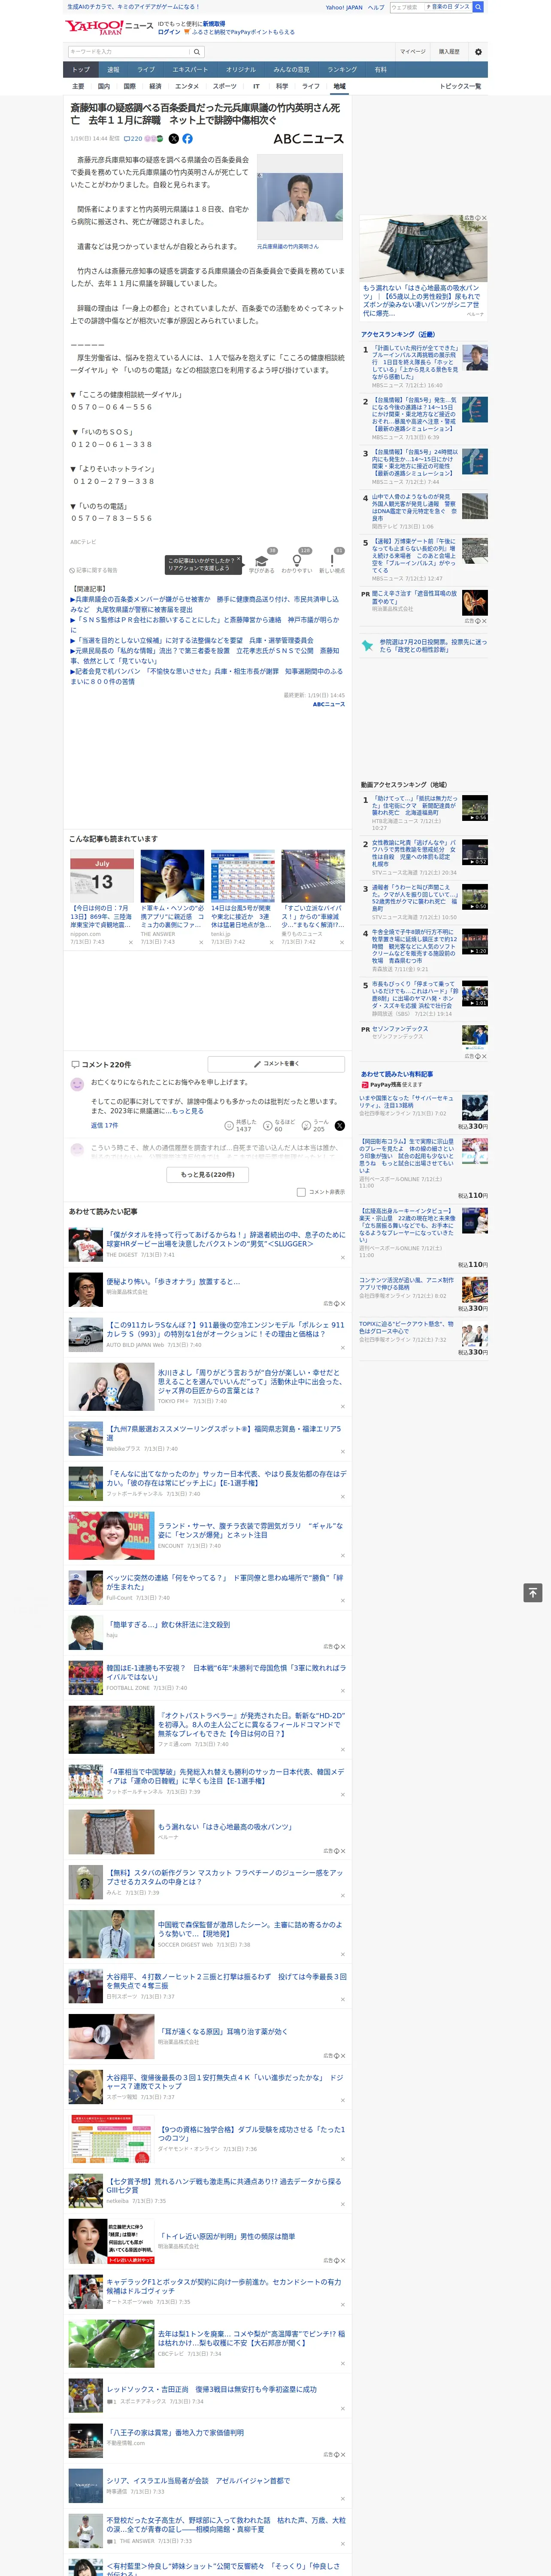Click the ヘルプ link at top

click(375, 7)
